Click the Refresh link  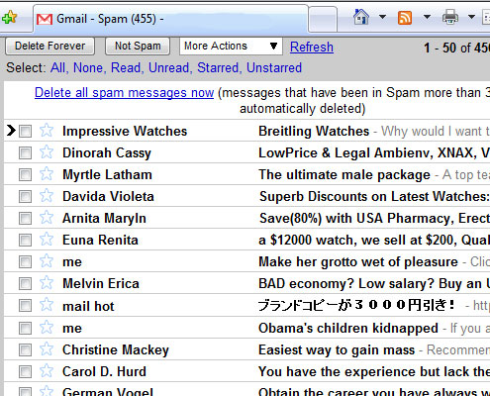pos(312,47)
